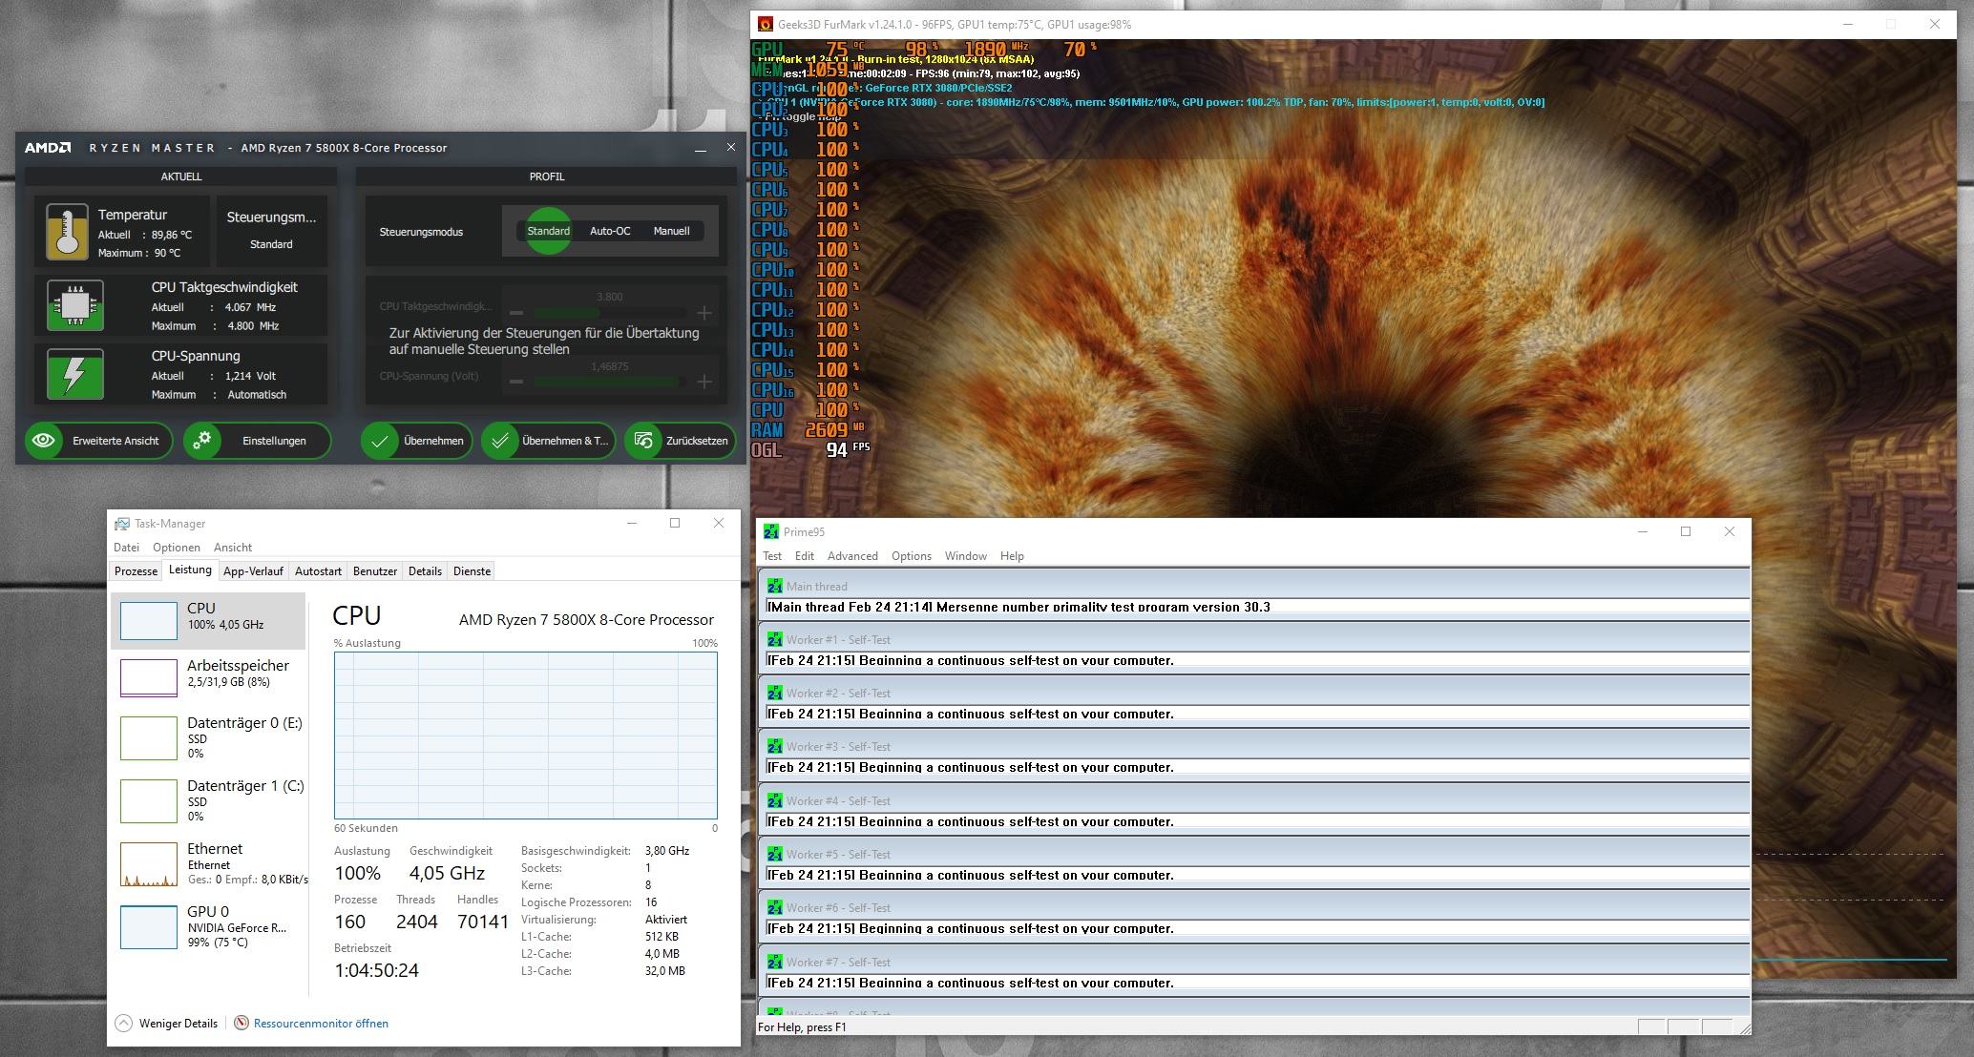The width and height of the screenshot is (1974, 1057).
Task: Open the Options menu in Prime95
Action: pos(911,556)
